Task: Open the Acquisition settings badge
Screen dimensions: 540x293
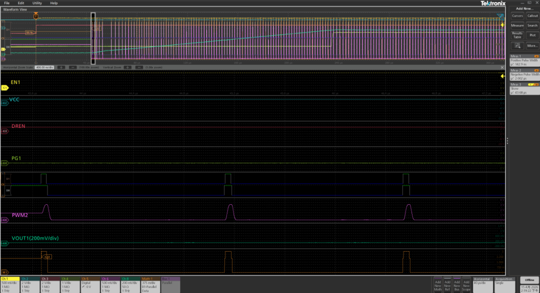Action: pos(504,285)
